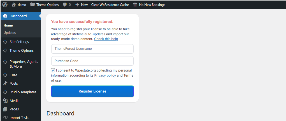Open the comments bubble icon
Screen dimensions: 286x121
65,4
